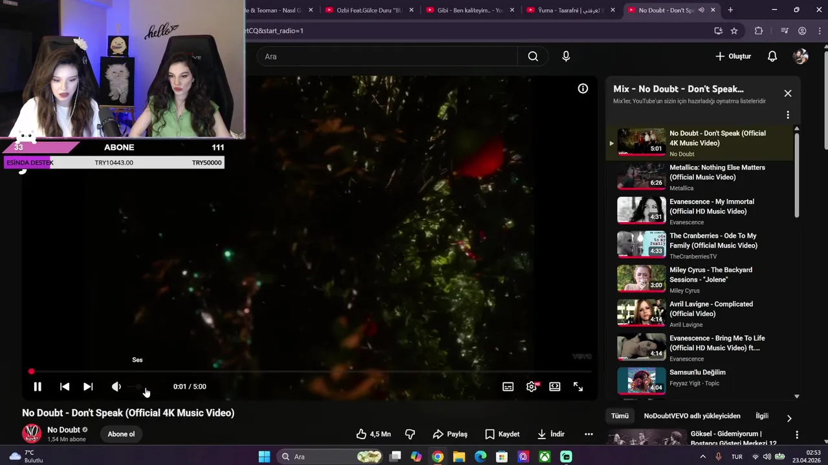Mute the No Doubt tab via its speaker icon
Screen dimensions: 828x465
pyautogui.click(x=701, y=10)
